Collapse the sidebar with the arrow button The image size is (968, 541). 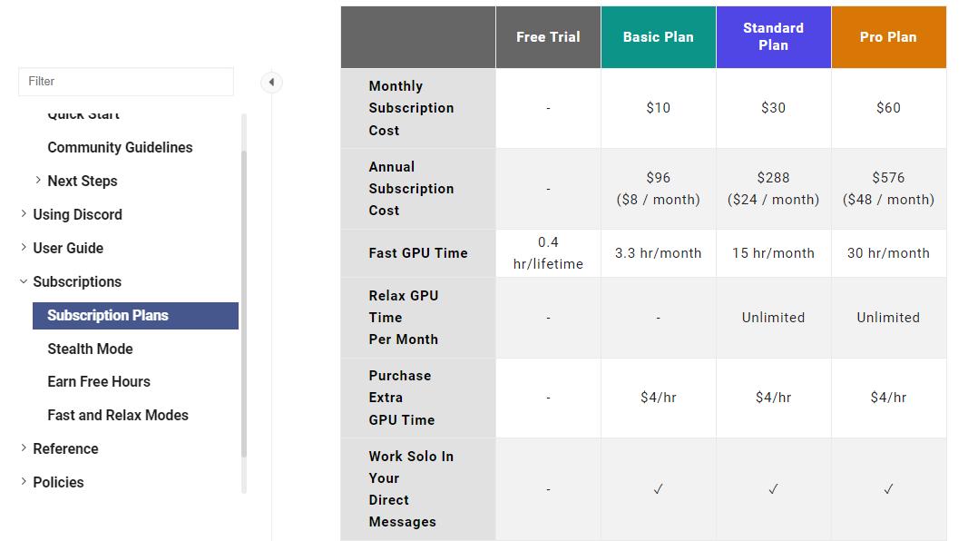click(271, 83)
